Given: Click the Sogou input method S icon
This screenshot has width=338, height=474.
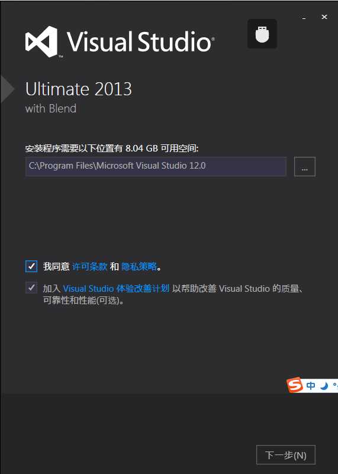Looking at the screenshot, I should (x=295, y=385).
